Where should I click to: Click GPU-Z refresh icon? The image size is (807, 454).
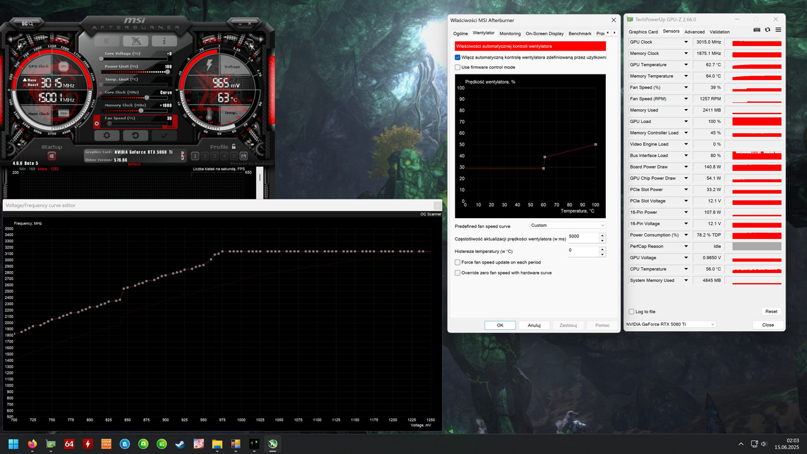coord(767,30)
